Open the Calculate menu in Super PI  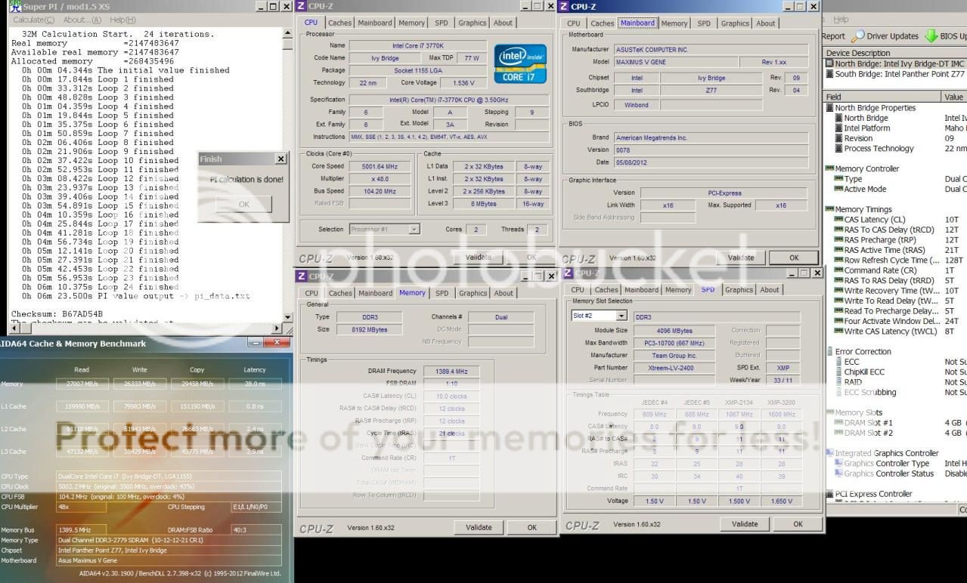tap(34, 20)
